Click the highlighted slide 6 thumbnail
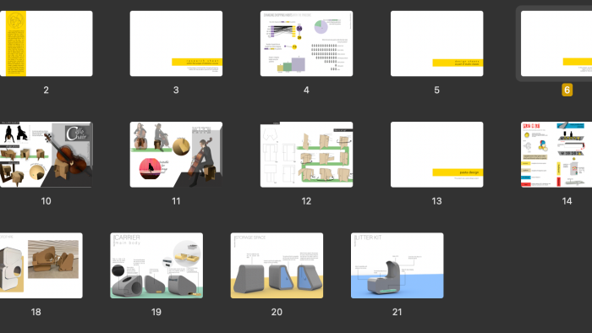The width and height of the screenshot is (592, 333). pyautogui.click(x=556, y=43)
